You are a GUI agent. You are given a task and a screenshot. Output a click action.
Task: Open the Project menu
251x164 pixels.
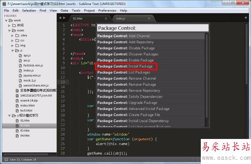[x=90, y=10]
